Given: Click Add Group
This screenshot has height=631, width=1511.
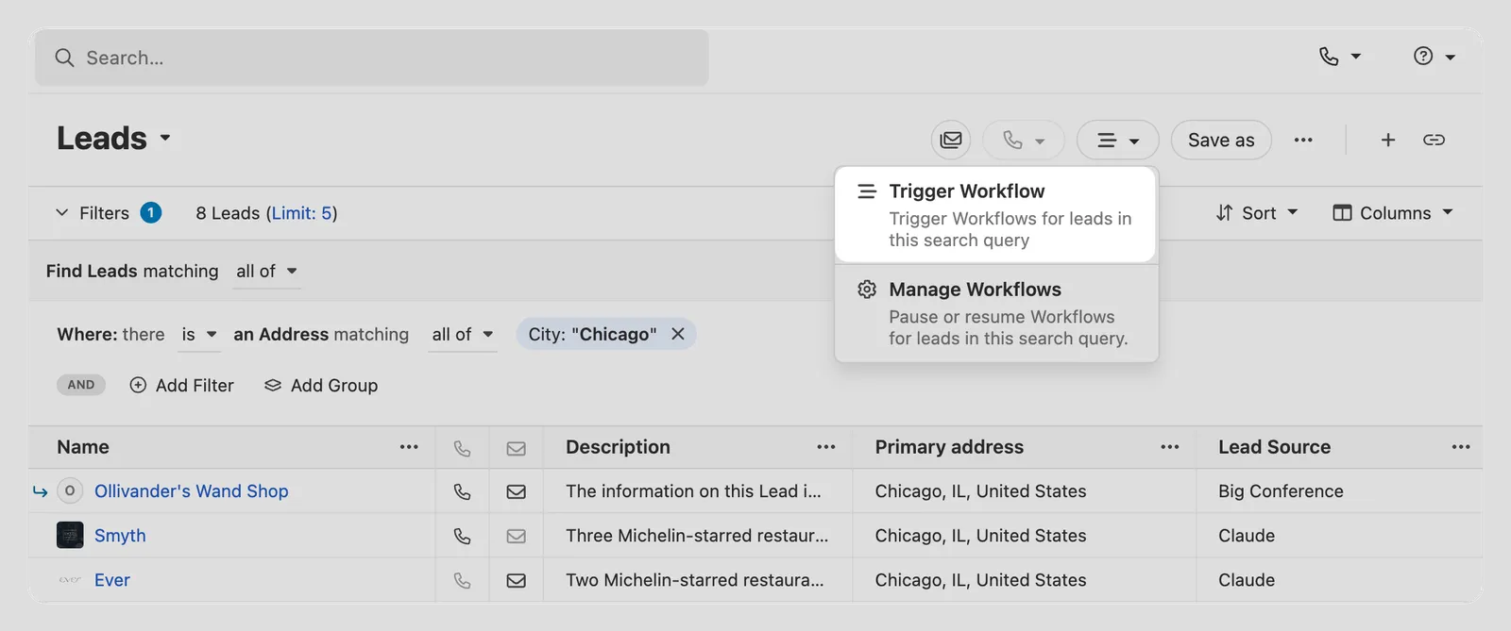Looking at the screenshot, I should (x=321, y=385).
